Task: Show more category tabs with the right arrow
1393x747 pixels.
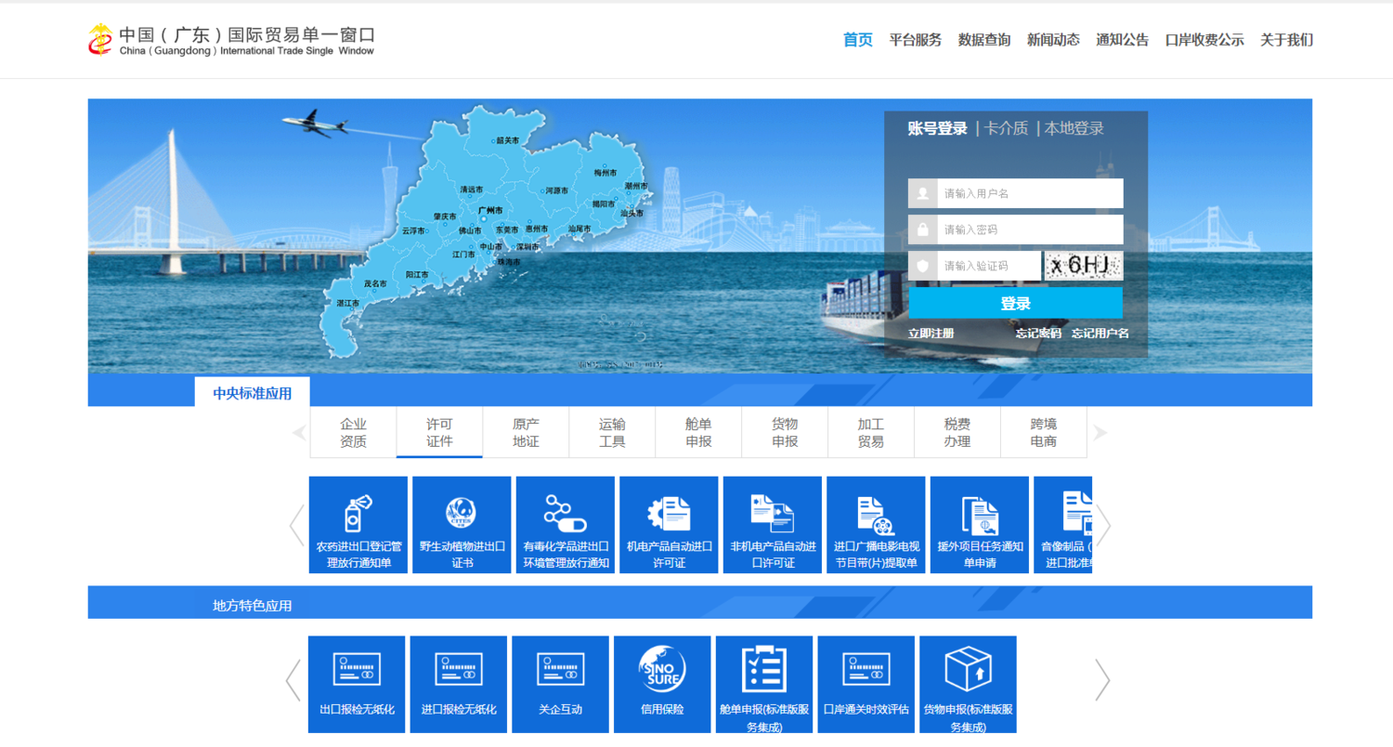Action: pyautogui.click(x=1100, y=433)
